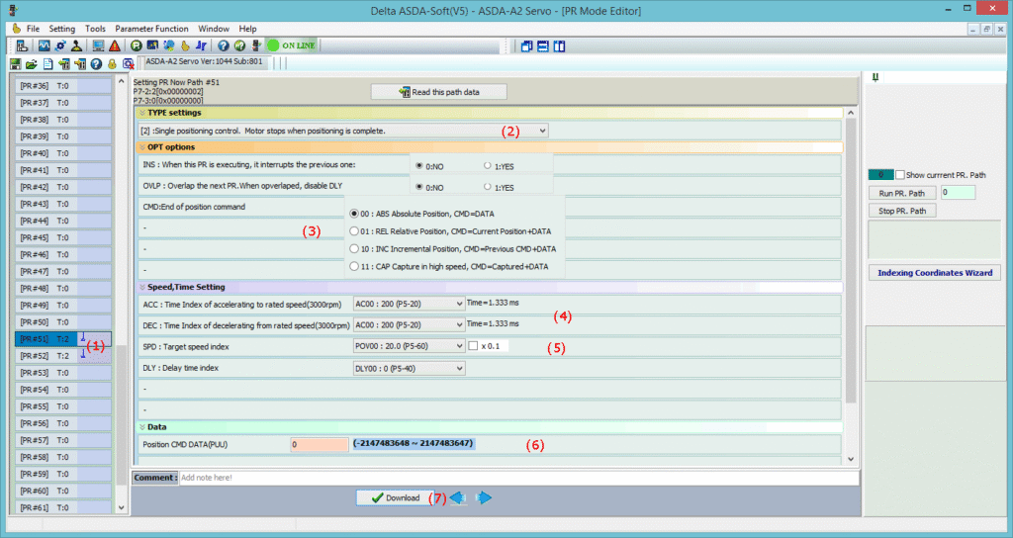This screenshot has height=538, width=1013.
Task: Click the tile windows vertically icon
Action: 560,45
